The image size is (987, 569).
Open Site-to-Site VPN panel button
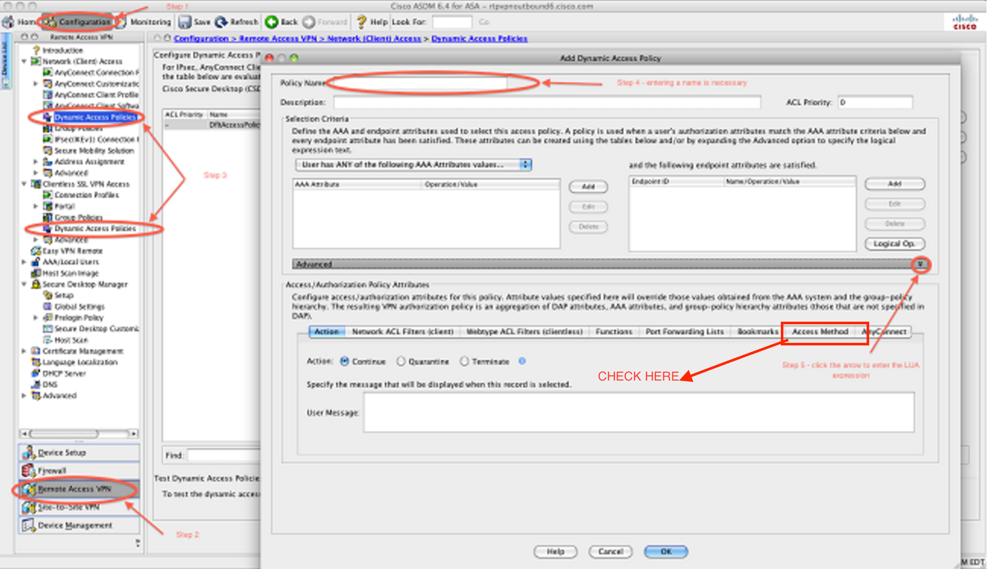(79, 508)
